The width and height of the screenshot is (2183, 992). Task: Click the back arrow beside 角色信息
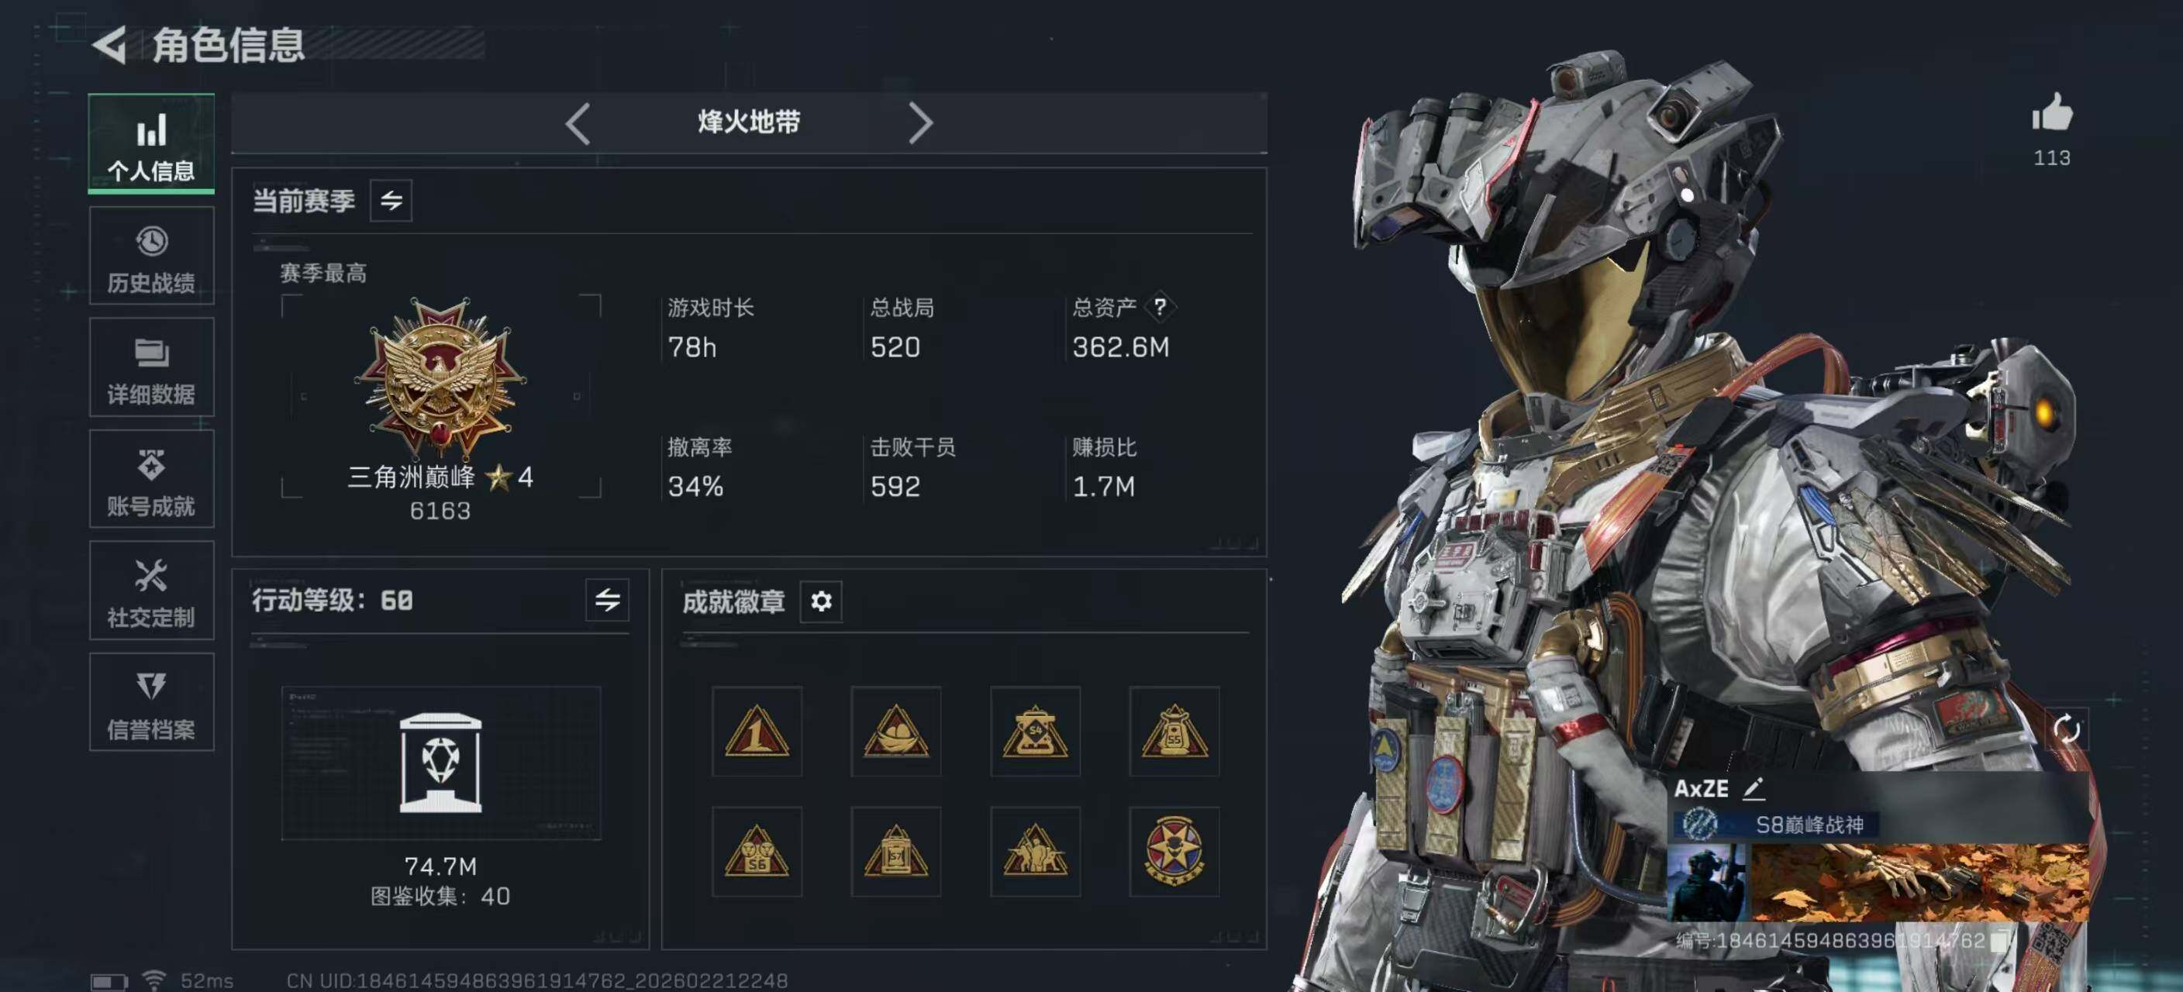pyautogui.click(x=110, y=45)
